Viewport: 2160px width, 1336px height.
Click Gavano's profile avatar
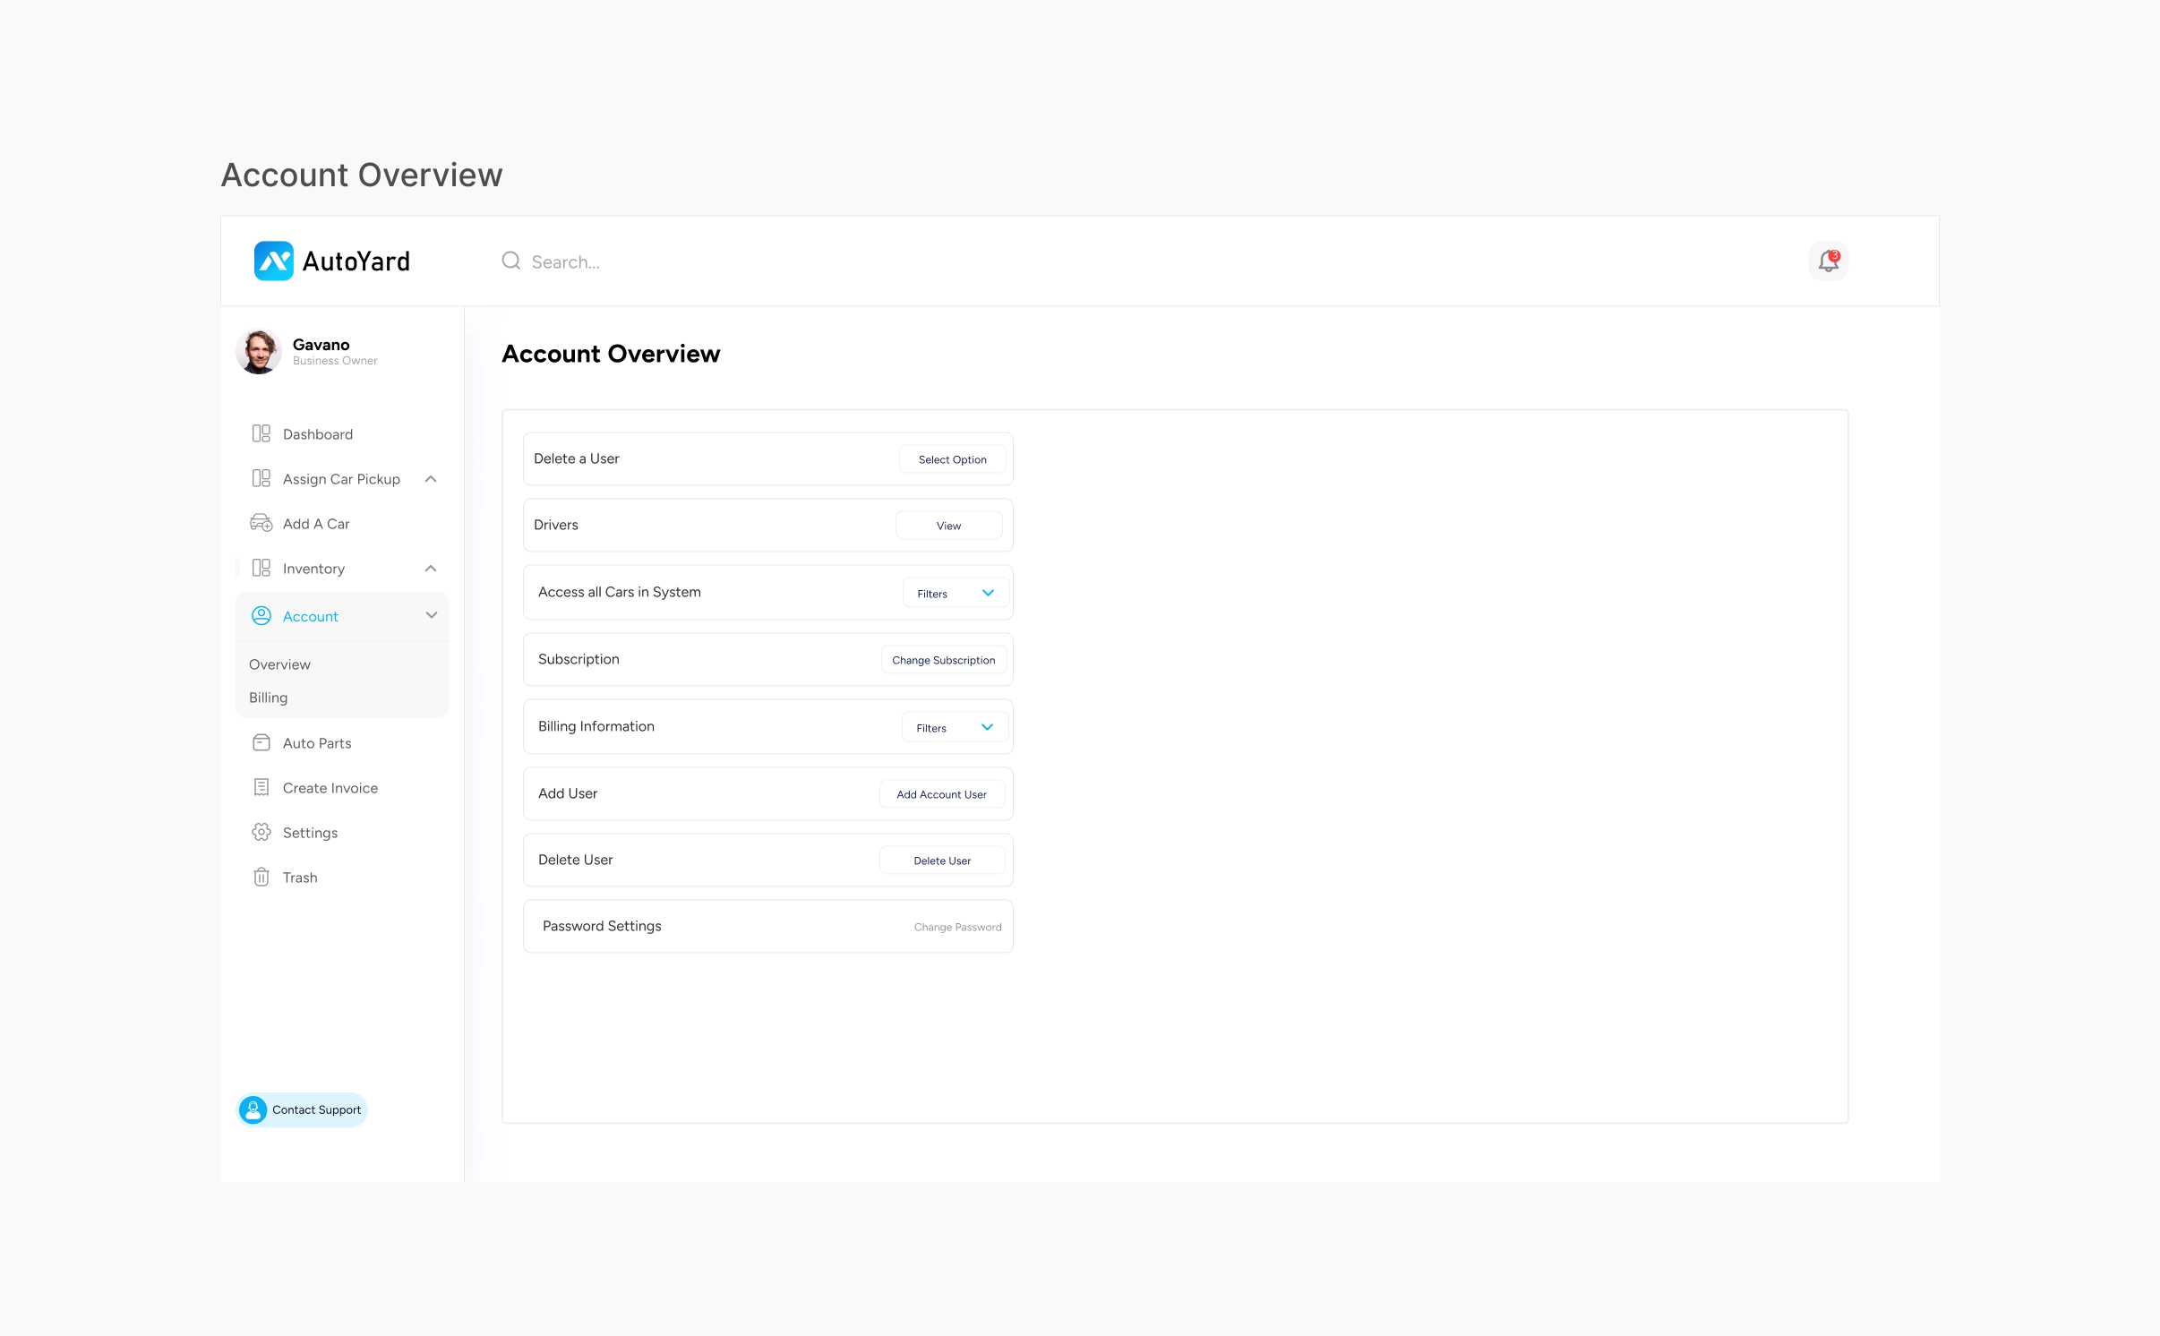(259, 351)
